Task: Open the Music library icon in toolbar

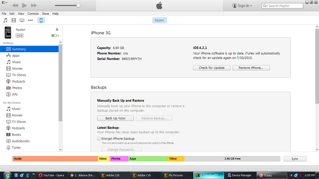Action: click(5, 20)
